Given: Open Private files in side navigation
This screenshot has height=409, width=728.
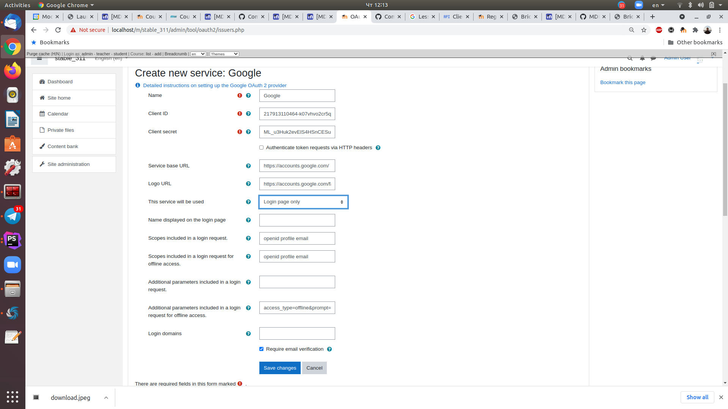Looking at the screenshot, I should [x=74, y=130].
